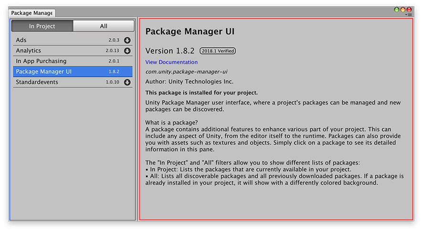Click the Analytics version 2.0.13

pos(112,51)
